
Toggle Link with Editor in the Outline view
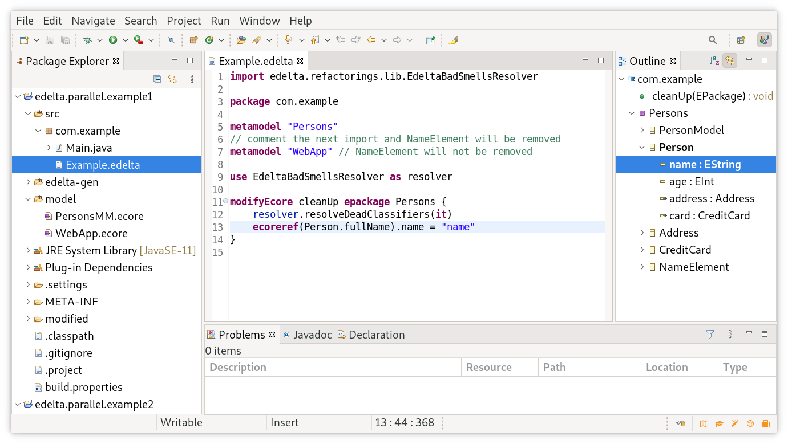click(730, 60)
